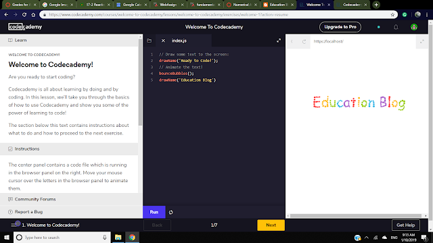Open the file folder icon in editor

click(149, 40)
